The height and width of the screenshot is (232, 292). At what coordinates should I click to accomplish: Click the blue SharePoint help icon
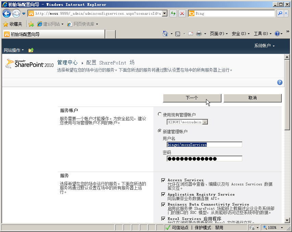(280, 83)
